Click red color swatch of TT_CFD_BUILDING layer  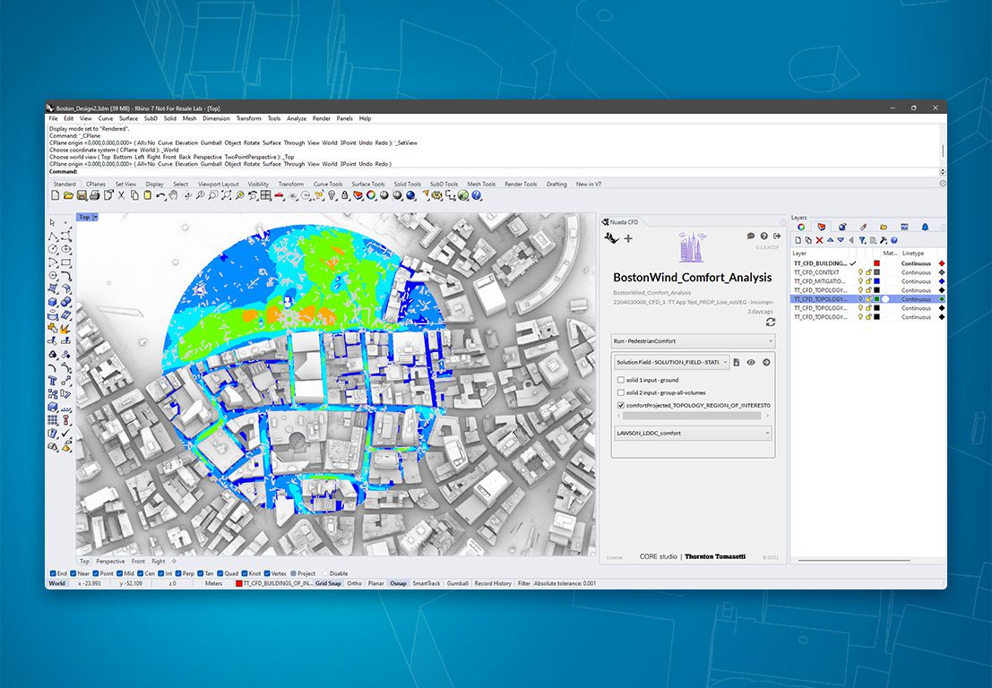877,263
